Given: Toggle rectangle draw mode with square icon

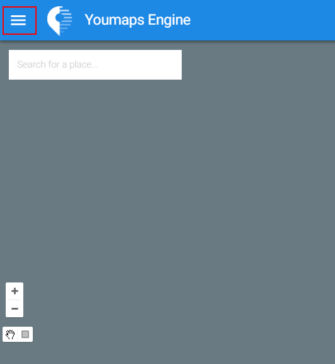Looking at the screenshot, I should [25, 334].
